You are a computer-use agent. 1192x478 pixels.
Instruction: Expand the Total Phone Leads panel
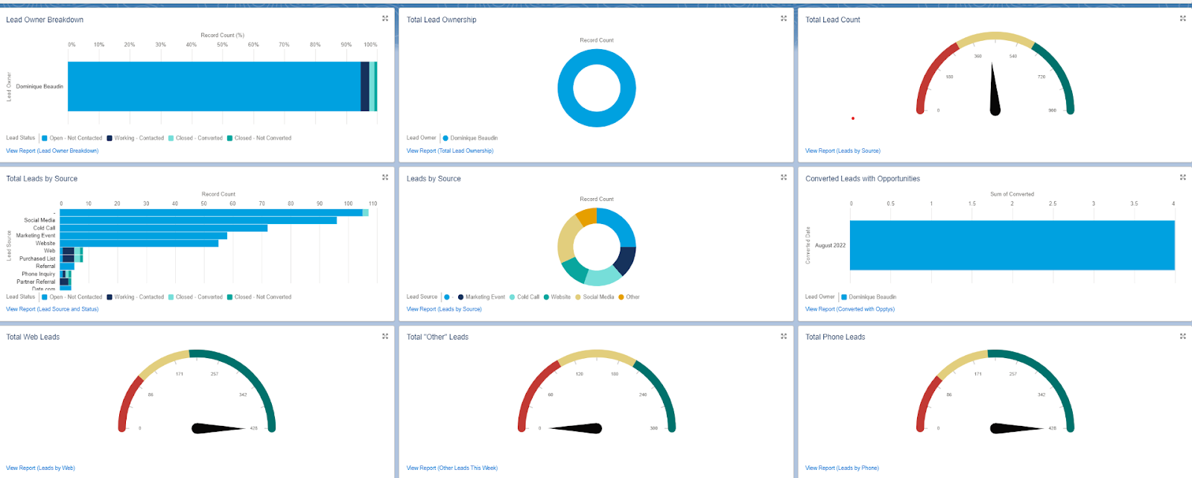[x=1182, y=336]
